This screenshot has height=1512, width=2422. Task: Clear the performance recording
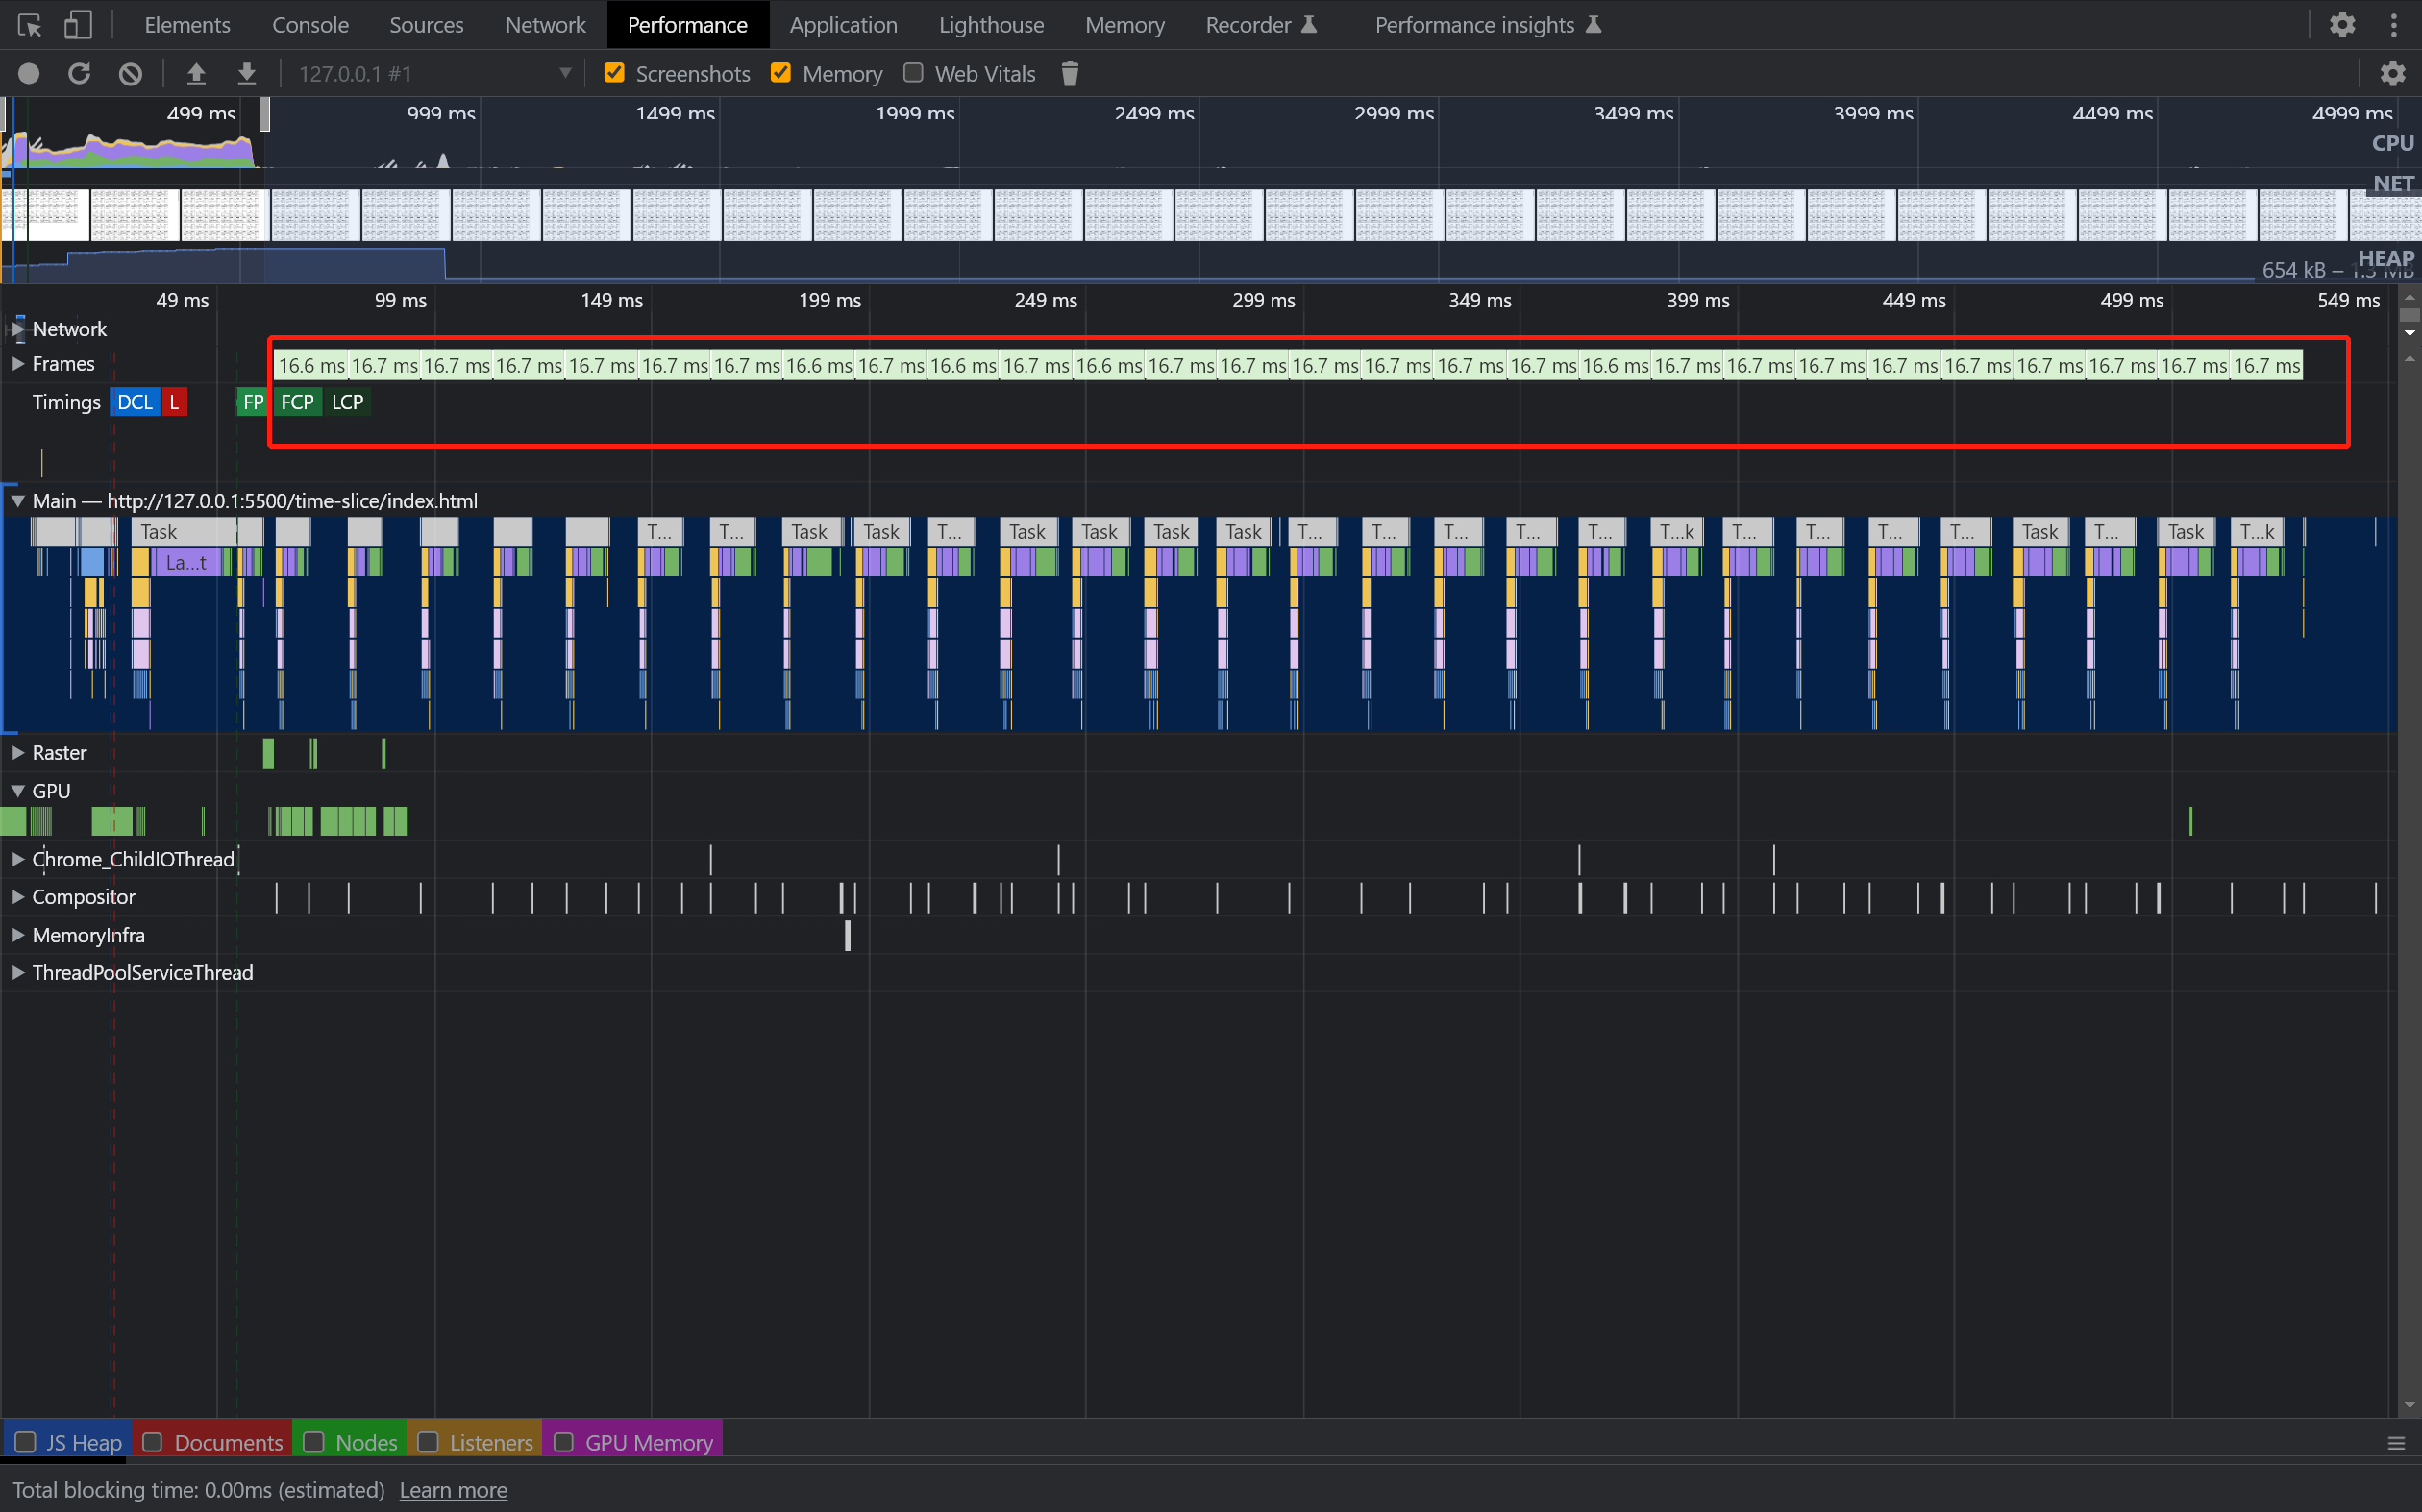tap(130, 74)
